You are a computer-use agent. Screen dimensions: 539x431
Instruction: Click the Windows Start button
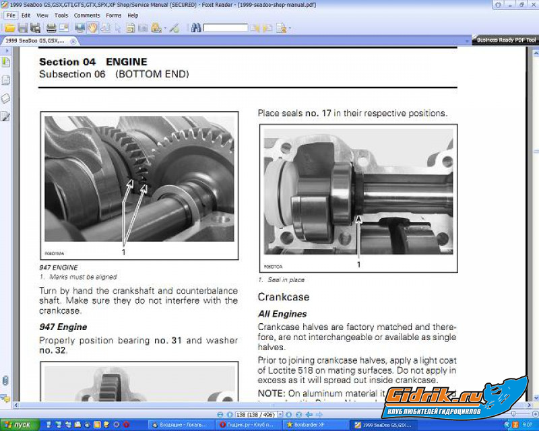(18, 425)
